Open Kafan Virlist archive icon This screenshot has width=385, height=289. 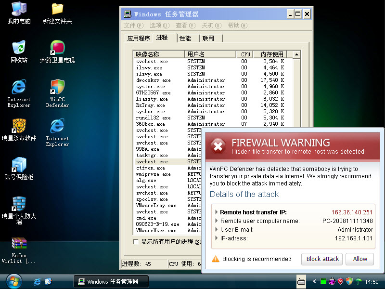coord(19,250)
